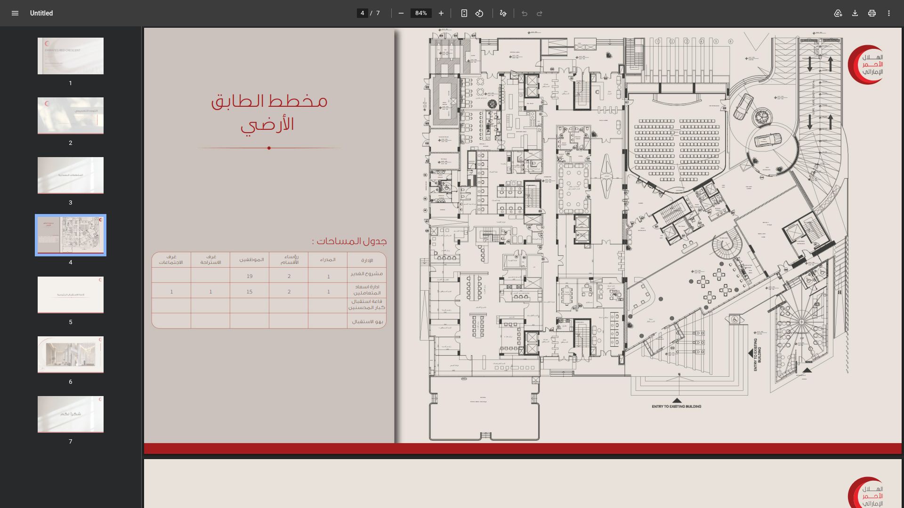Screen dimensions: 904x508
Task: Click the 84% zoom level field
Action: [x=421, y=13]
